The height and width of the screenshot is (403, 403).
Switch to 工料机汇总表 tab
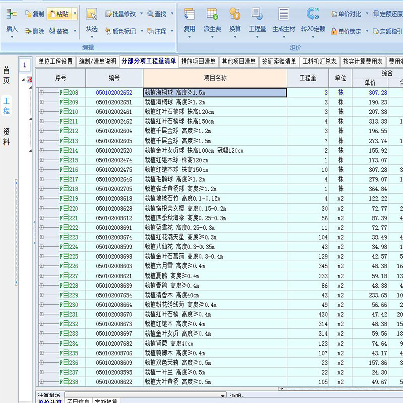(319, 61)
